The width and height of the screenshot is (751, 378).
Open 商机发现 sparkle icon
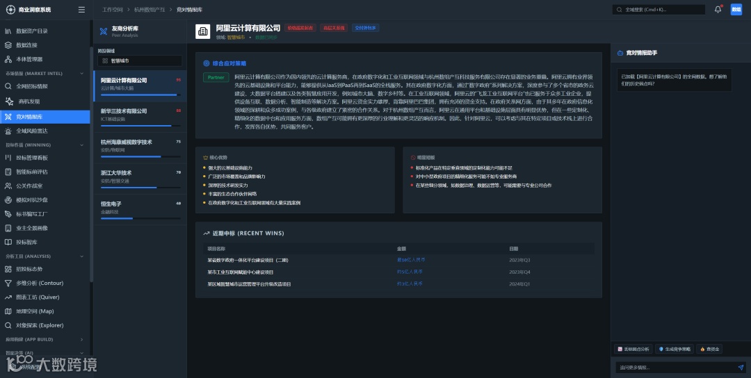[9, 101]
